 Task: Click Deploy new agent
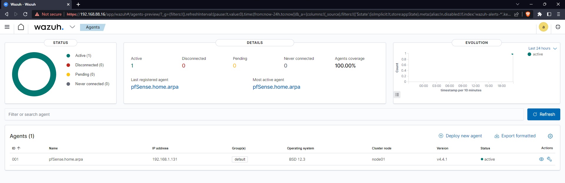coord(460,136)
